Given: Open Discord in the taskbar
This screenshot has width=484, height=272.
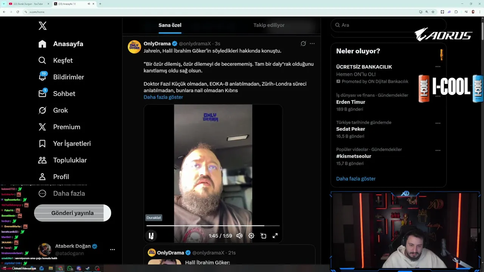Looking at the screenshot, I should 79,269.
